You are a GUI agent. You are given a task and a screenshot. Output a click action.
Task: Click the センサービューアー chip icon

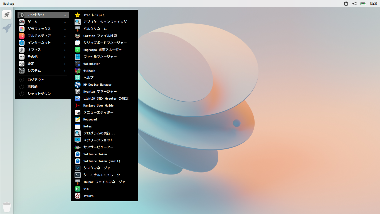tap(78, 147)
